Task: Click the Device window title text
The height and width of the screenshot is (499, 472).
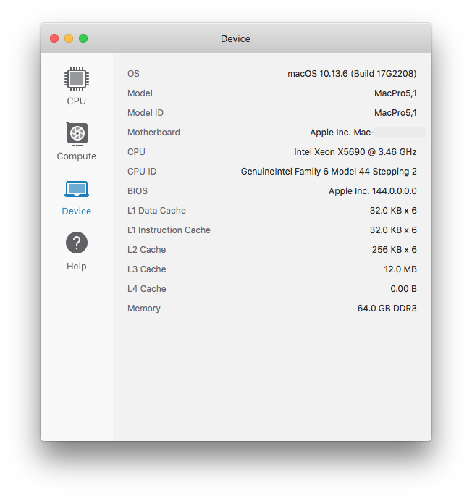Action: [236, 39]
